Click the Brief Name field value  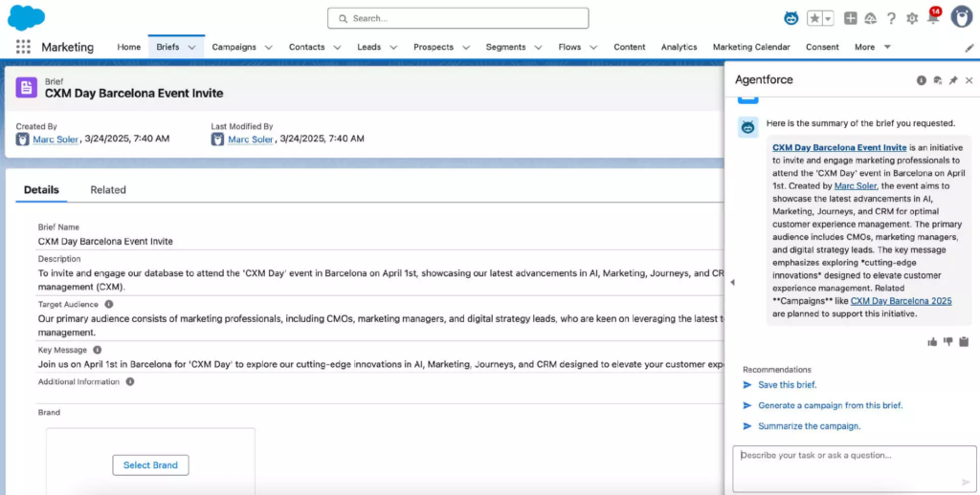pos(105,241)
